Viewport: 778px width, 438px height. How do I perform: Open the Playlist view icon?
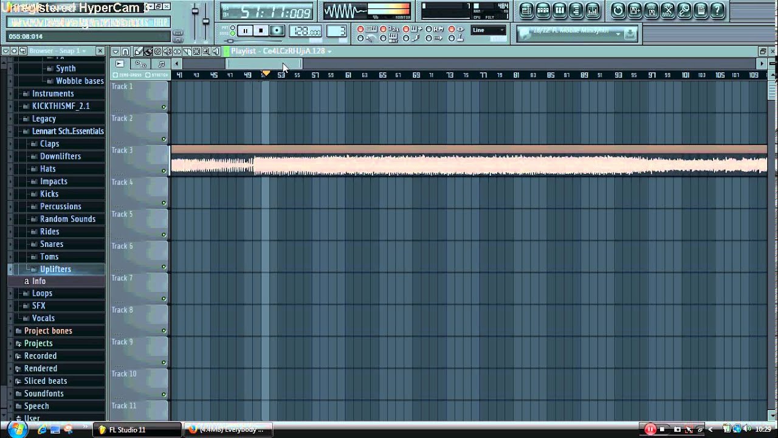(x=526, y=10)
